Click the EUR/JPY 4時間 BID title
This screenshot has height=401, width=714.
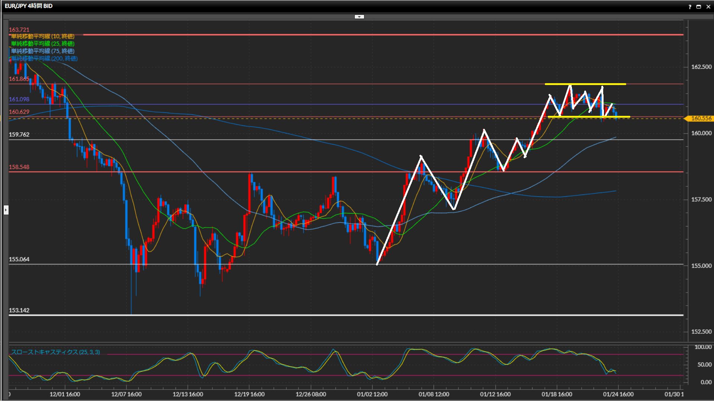pyautogui.click(x=29, y=6)
